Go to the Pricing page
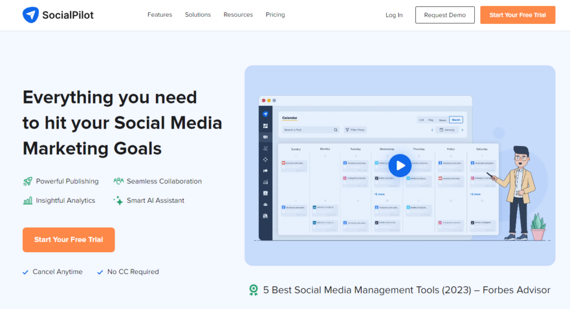The image size is (570, 309). [275, 14]
